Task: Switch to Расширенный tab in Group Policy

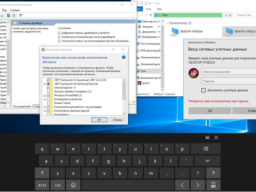Action: [22, 106]
